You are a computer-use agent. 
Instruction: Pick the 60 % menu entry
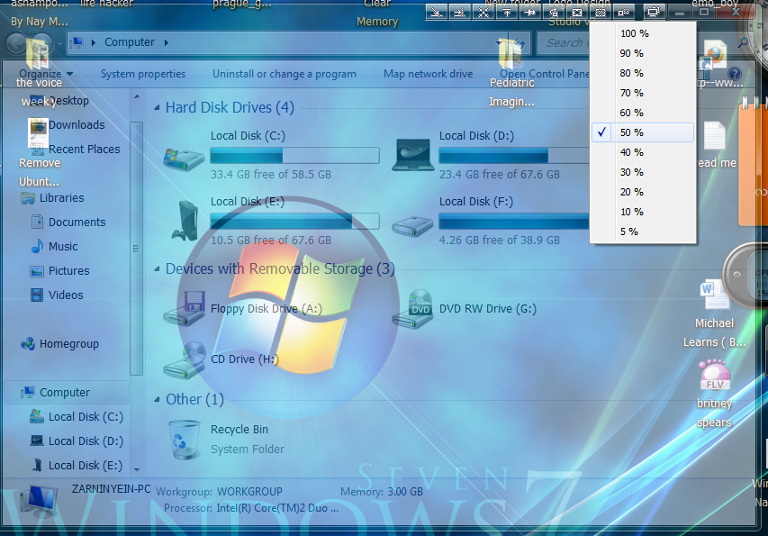pos(643,113)
